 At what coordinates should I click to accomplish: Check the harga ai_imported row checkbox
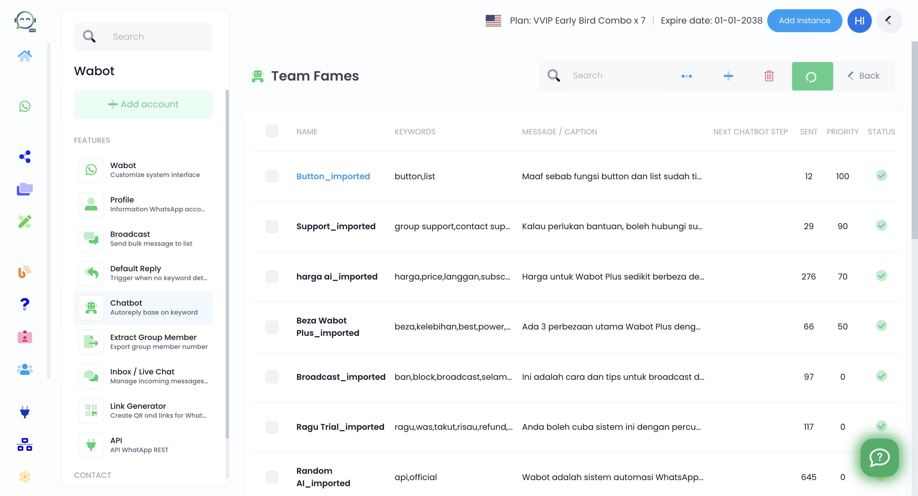pos(272,276)
